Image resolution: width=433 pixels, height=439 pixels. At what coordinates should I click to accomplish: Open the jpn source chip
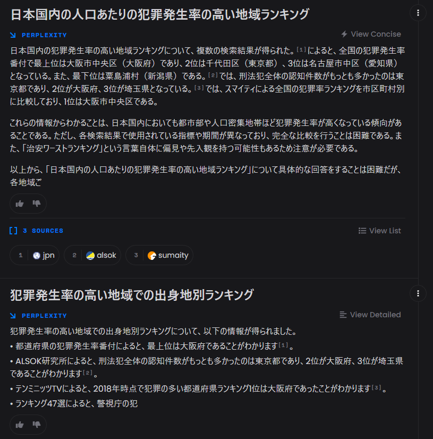pos(35,255)
